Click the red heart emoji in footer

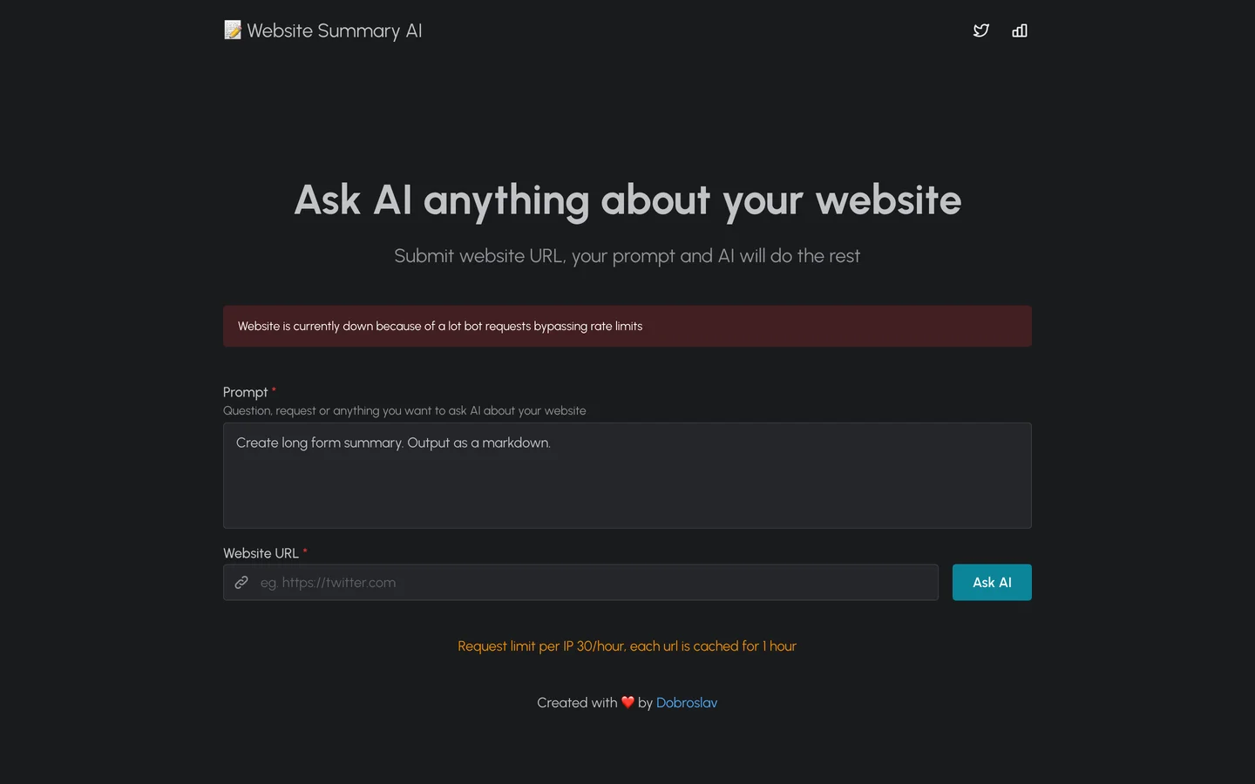(627, 702)
